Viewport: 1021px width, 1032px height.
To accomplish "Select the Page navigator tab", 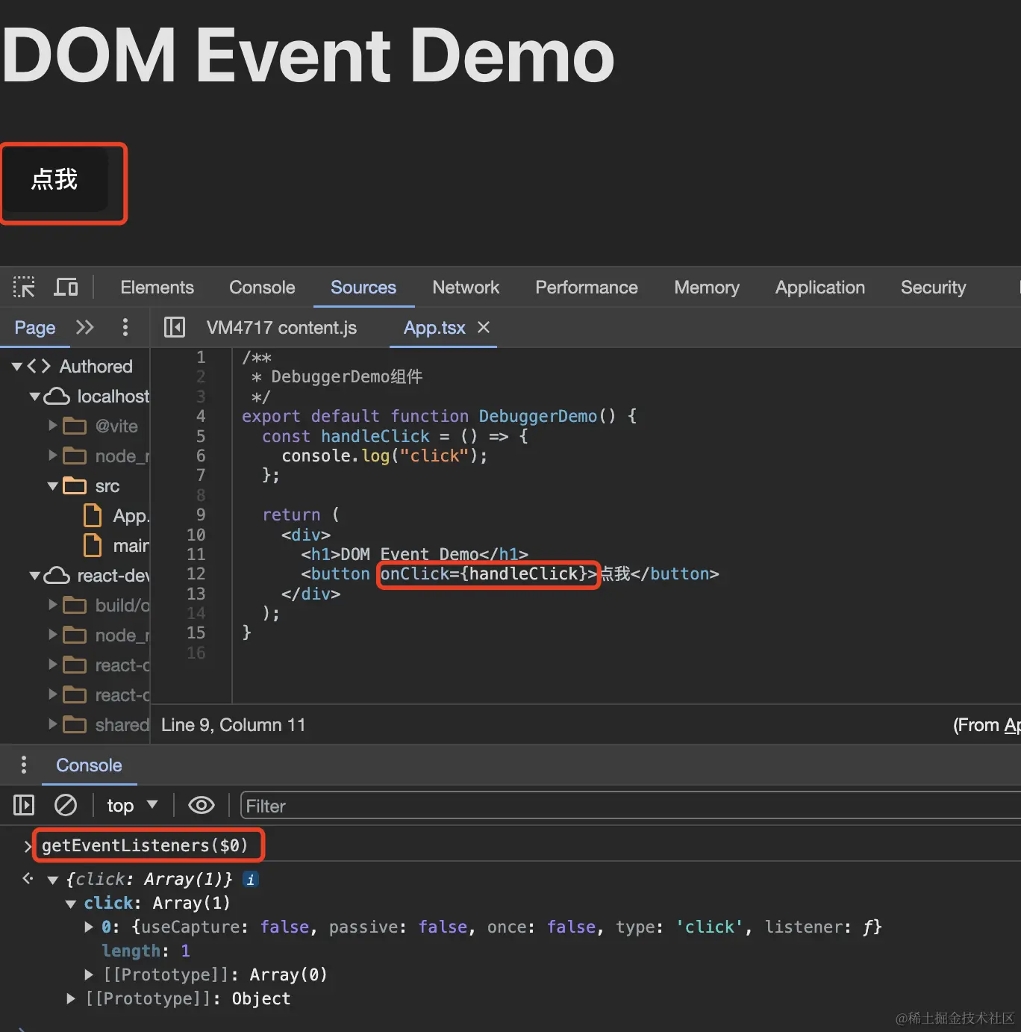I will pyautogui.click(x=35, y=328).
